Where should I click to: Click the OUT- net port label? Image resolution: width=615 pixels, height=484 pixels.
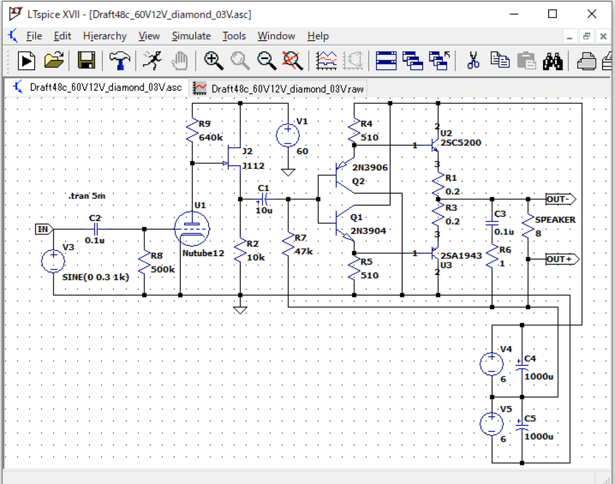(x=562, y=199)
